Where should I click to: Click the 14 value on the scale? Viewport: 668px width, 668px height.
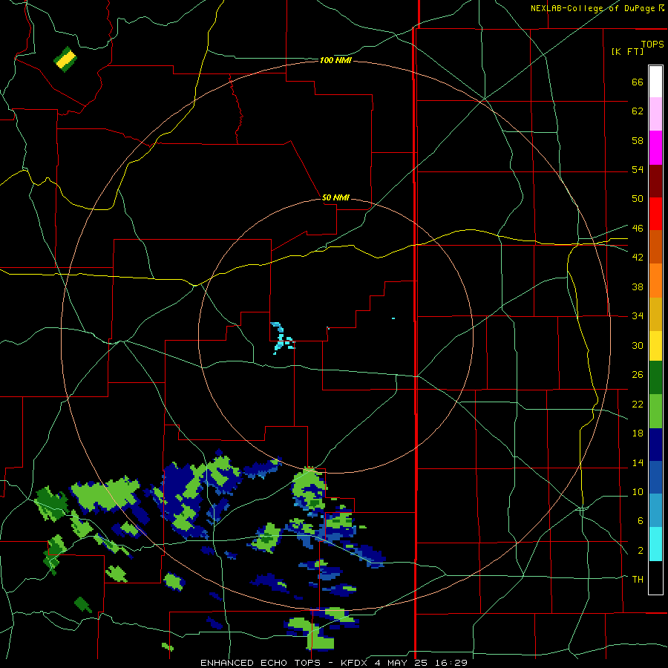point(638,462)
